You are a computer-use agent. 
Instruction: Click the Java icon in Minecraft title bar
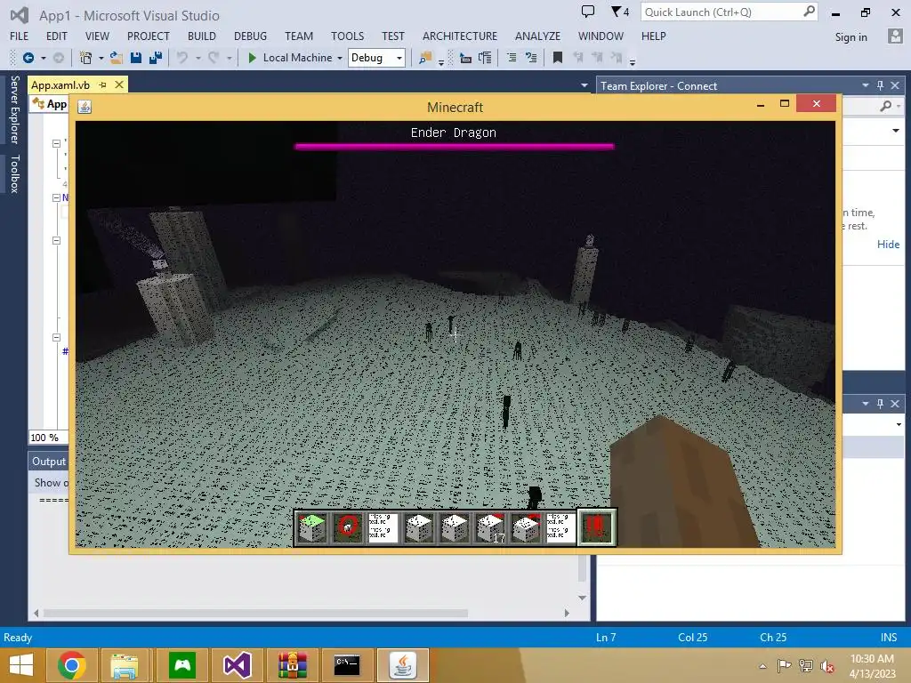[85, 107]
